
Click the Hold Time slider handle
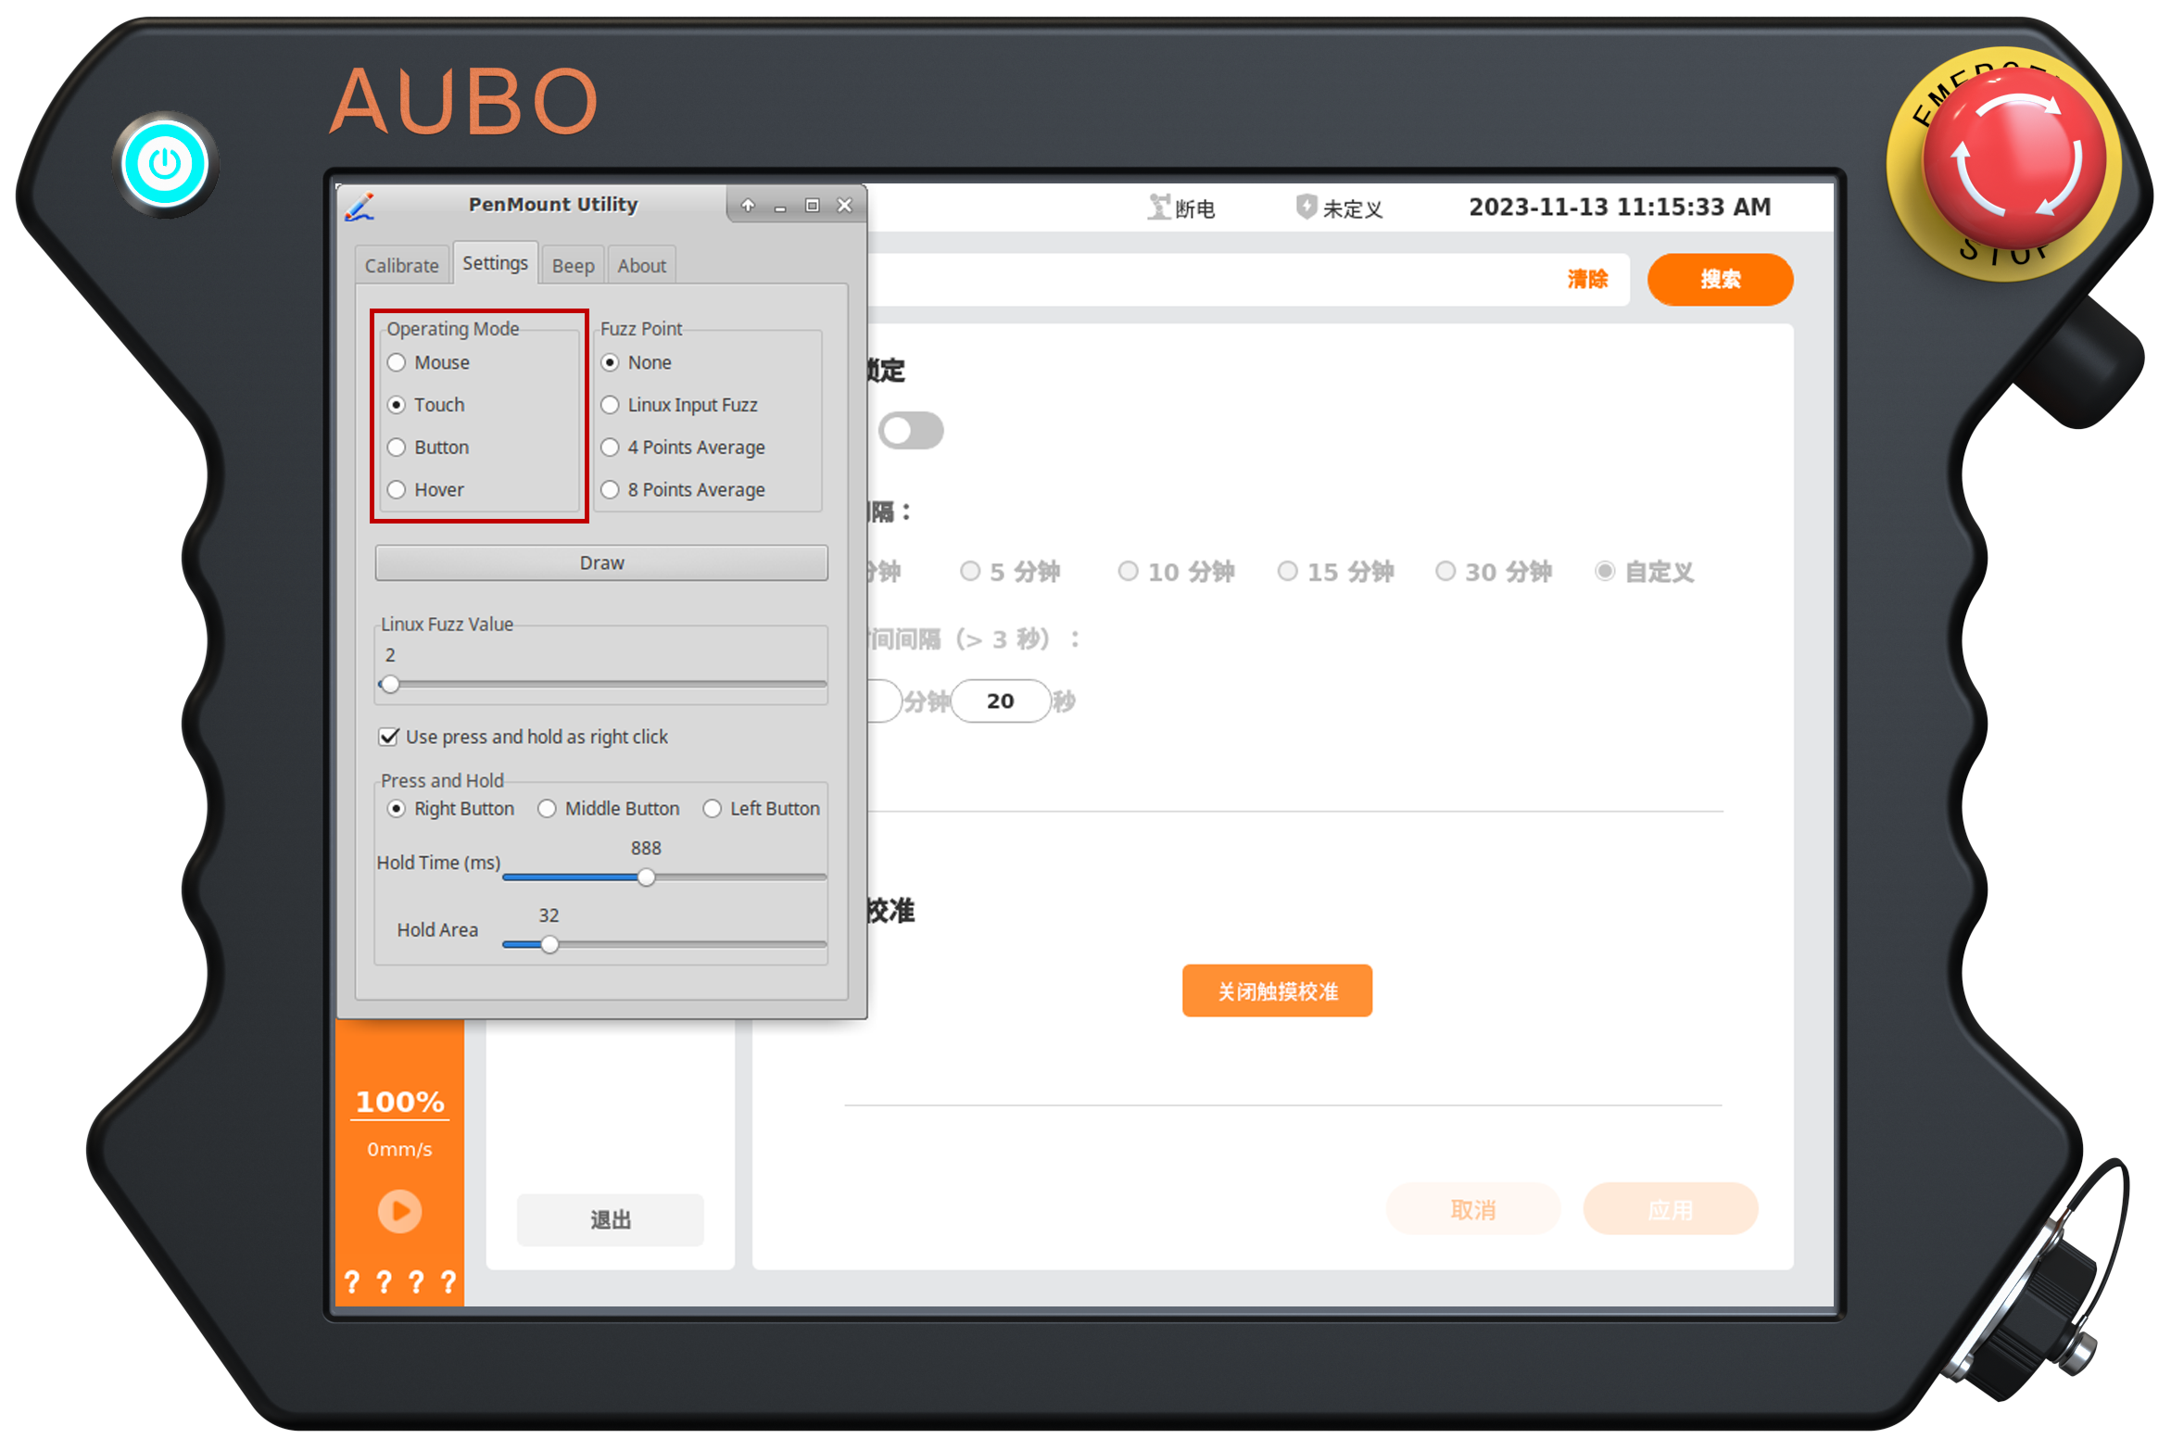click(646, 877)
